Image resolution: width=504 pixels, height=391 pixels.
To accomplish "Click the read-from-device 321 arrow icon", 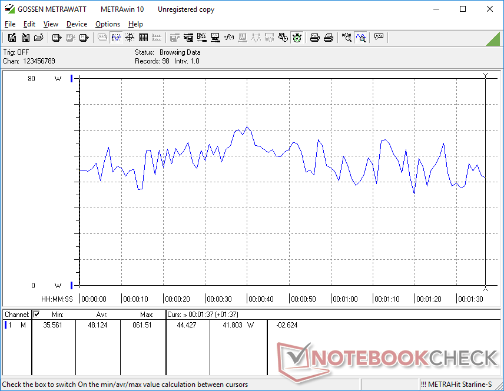I will pyautogui.click(x=57, y=38).
